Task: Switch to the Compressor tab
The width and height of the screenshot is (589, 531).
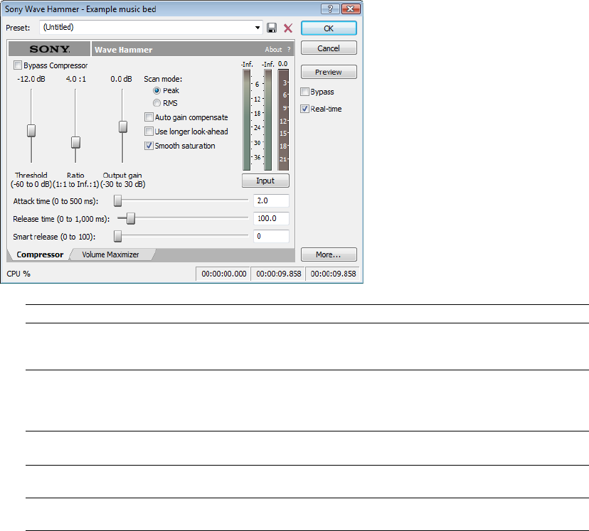Action: click(40, 254)
